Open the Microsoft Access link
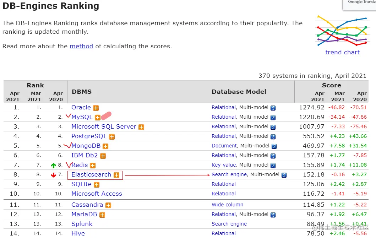376x238 pixels. 97,194
